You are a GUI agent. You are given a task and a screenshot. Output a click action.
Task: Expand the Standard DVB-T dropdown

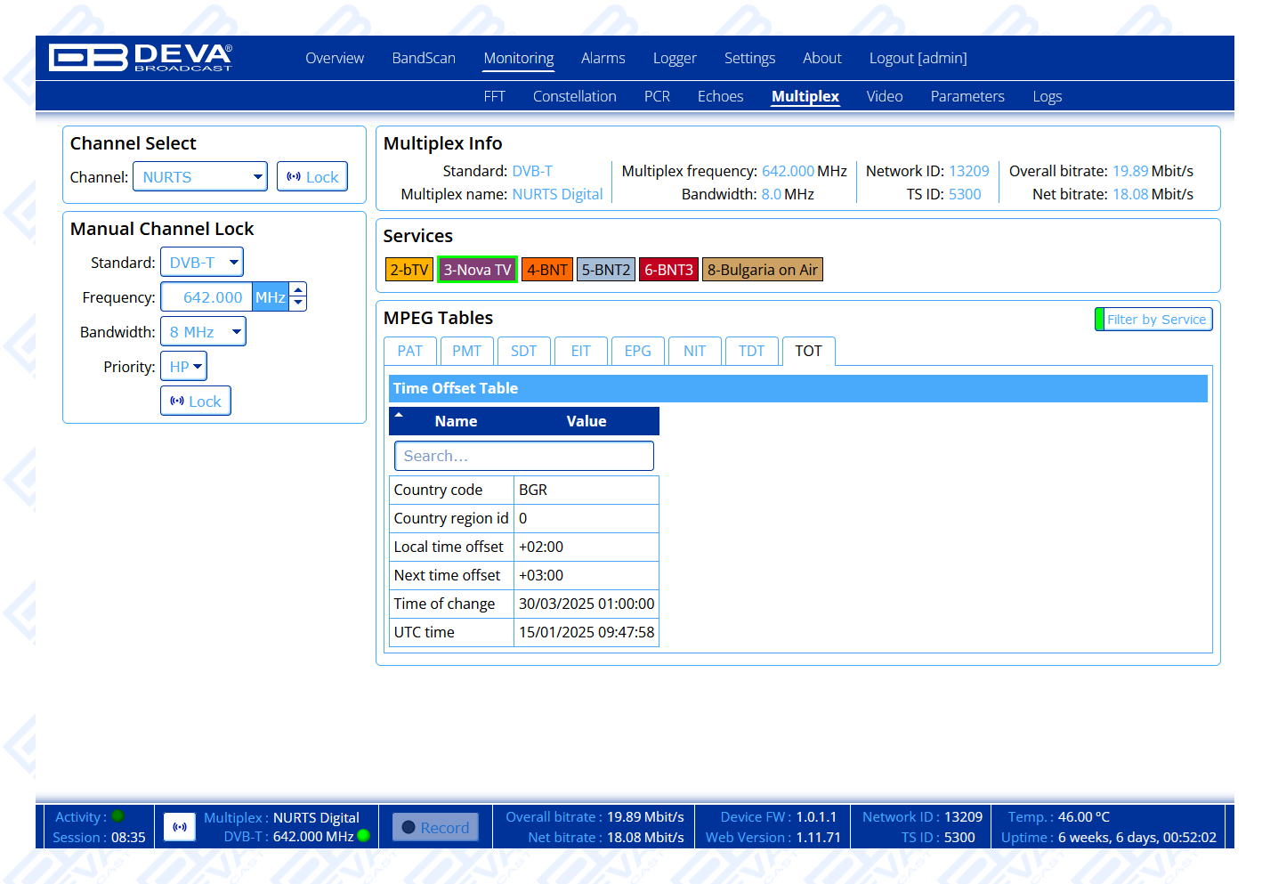click(202, 263)
